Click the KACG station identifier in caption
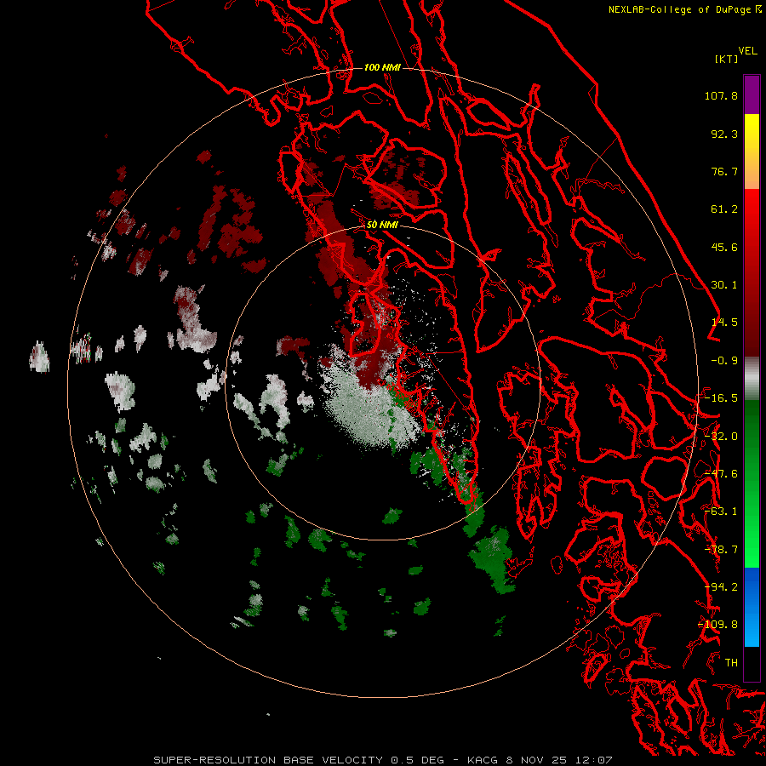The width and height of the screenshot is (766, 766). (483, 760)
